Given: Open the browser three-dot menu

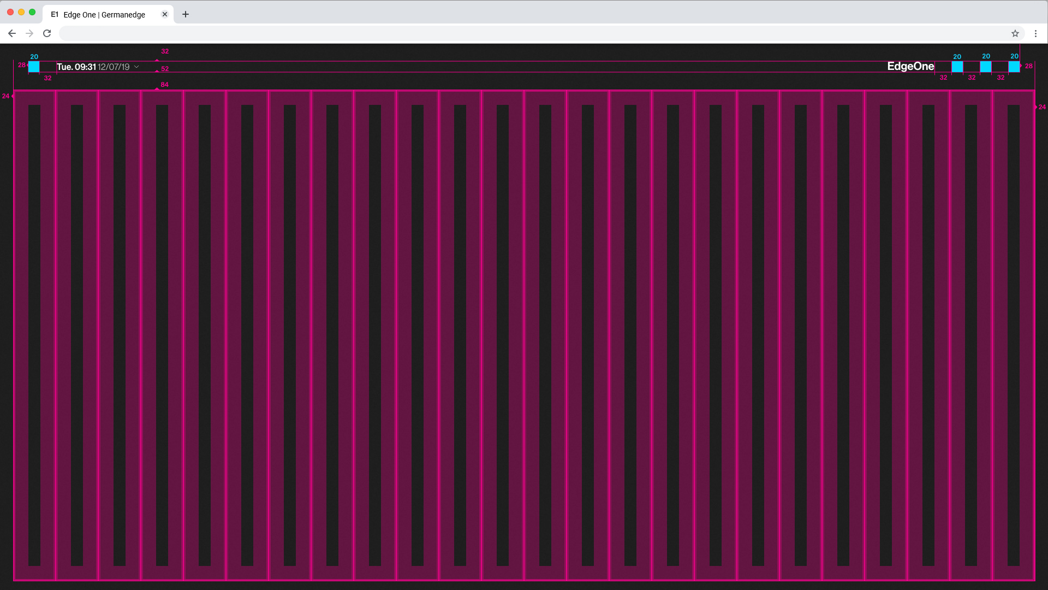Looking at the screenshot, I should pyautogui.click(x=1035, y=33).
